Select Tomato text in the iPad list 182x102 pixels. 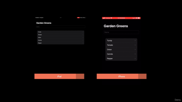[40, 35]
